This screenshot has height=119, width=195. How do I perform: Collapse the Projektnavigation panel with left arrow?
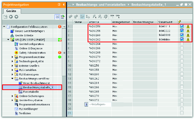click(x=63, y=5)
